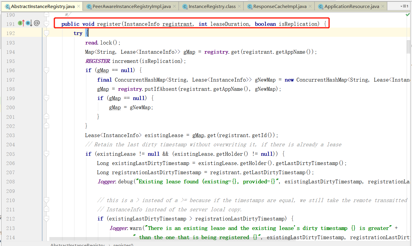
Task: Close the InstanceRegistry.class tab
Action: click(239, 6)
